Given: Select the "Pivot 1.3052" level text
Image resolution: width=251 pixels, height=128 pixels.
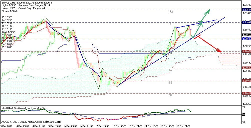Looking at the screenshot, I should (8, 32).
